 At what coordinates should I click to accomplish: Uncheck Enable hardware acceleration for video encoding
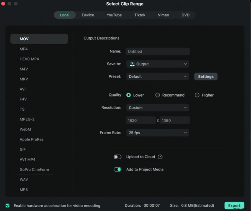pos(8,206)
